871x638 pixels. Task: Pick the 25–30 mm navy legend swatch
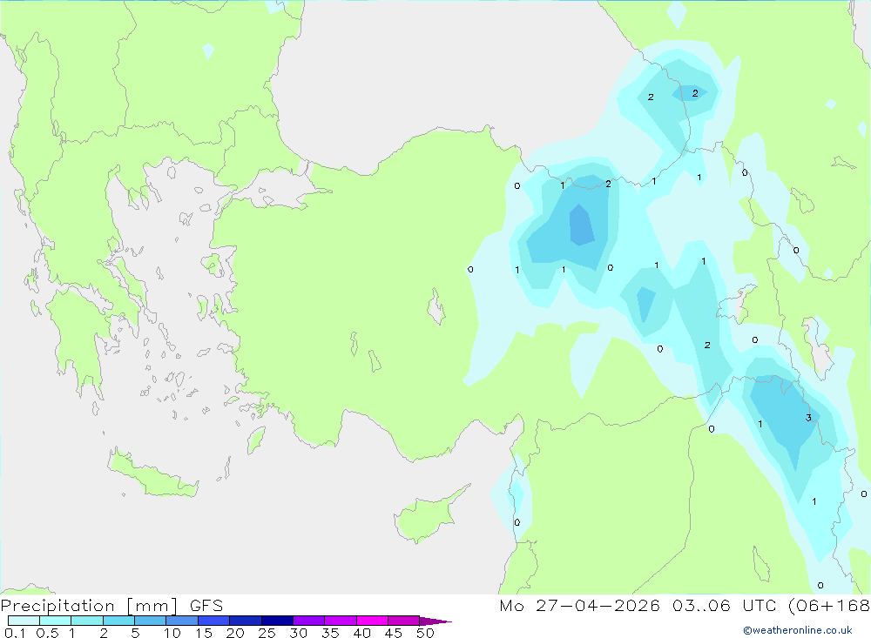coord(277,621)
